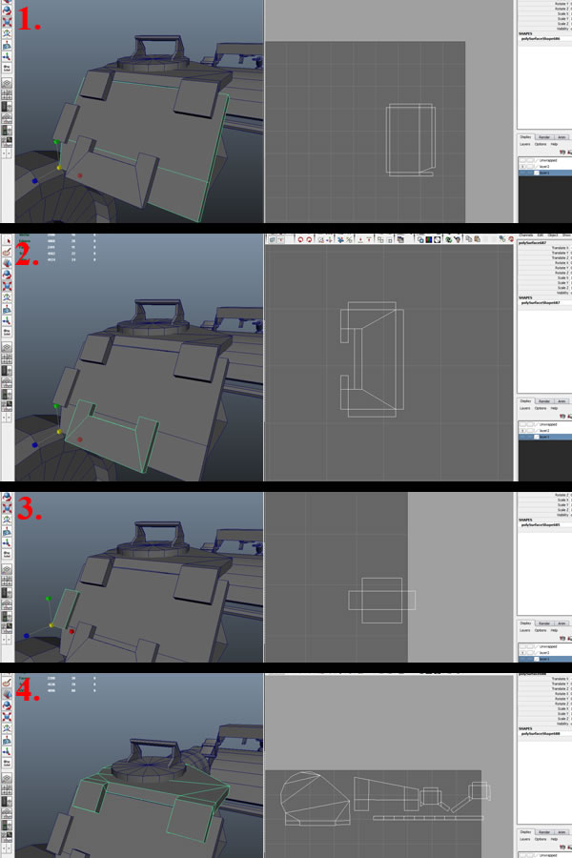This screenshot has height=858, width=572.
Task: Select Show Manipulator tool in screenshot 3
Action: 9,543
